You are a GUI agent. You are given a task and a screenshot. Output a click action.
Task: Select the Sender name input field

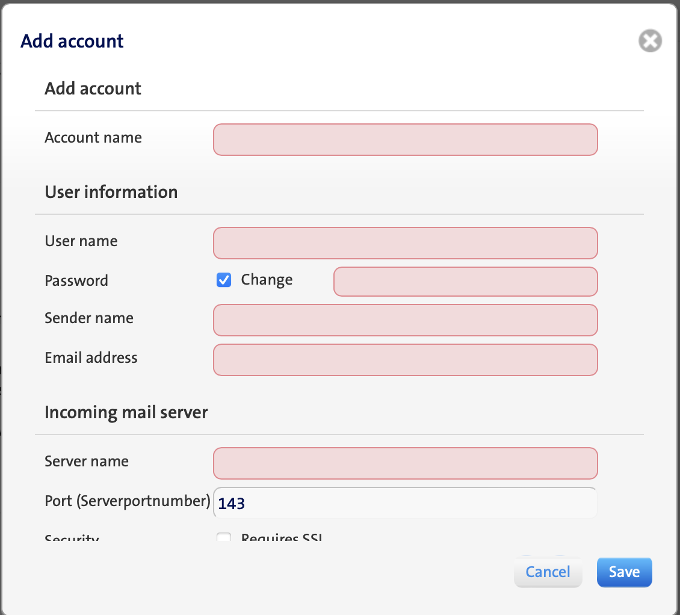(405, 320)
